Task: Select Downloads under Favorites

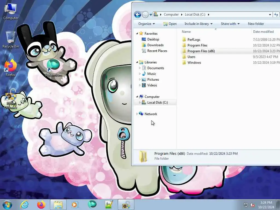Action: pyautogui.click(x=155, y=45)
